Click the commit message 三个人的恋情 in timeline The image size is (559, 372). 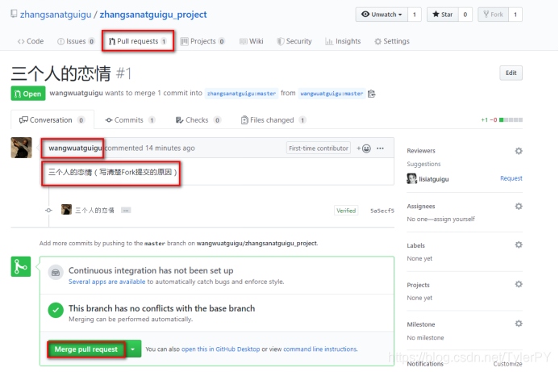pyautogui.click(x=94, y=211)
